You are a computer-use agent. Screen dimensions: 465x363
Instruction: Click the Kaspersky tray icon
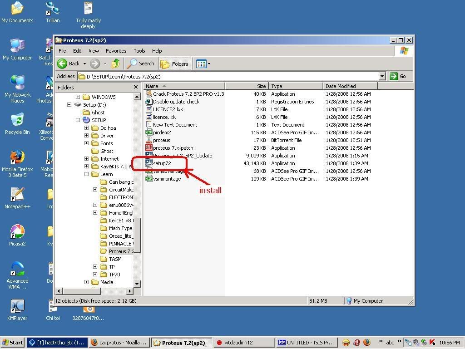click(x=432, y=343)
